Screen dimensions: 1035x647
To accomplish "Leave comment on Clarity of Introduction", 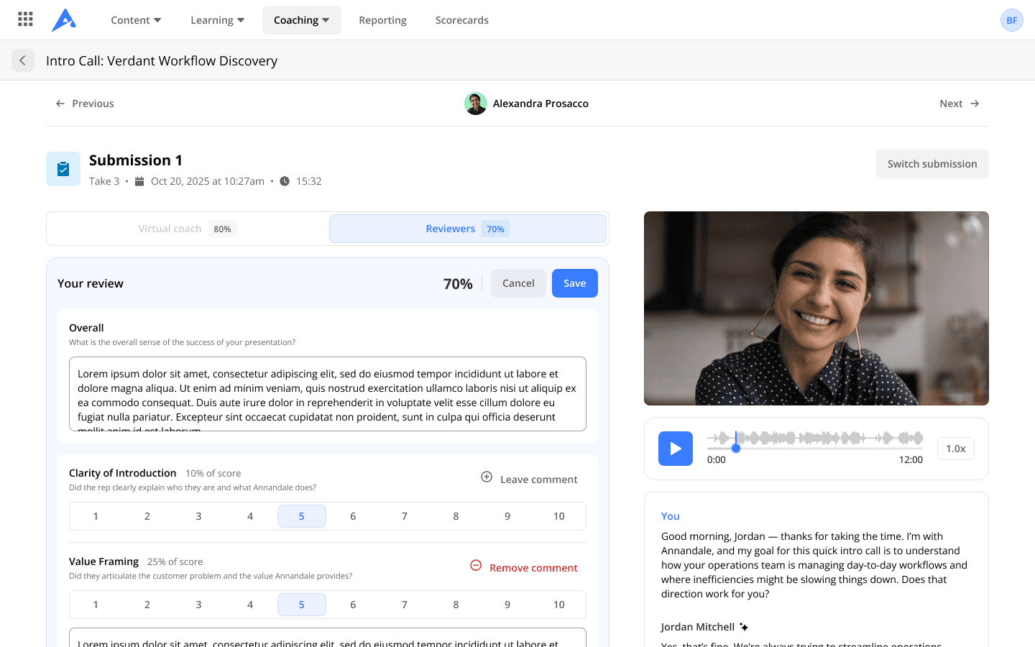I will (529, 479).
